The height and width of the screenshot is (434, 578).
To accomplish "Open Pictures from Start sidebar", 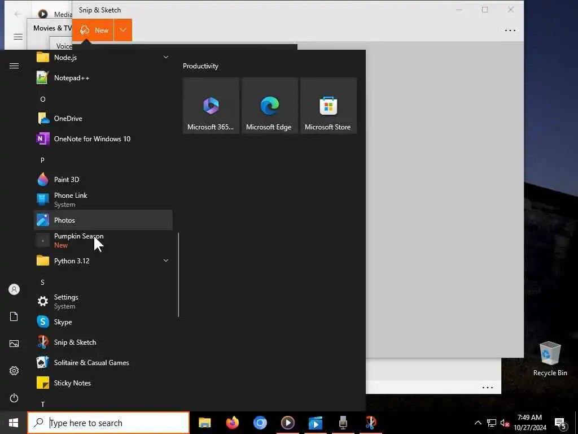I will [14, 344].
